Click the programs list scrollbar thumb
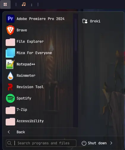The height and width of the screenshot is (150, 125). (x=76, y=35)
